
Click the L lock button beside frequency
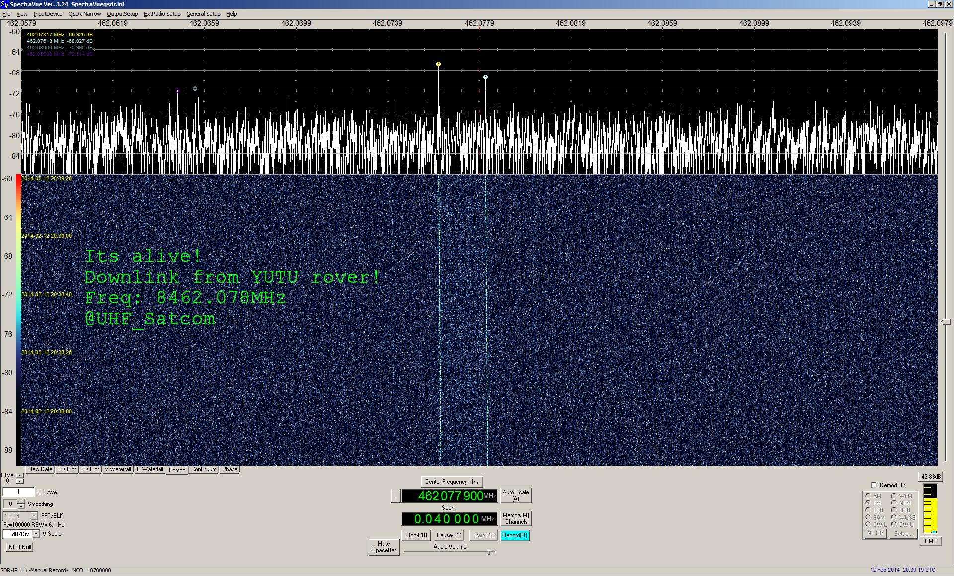[x=396, y=495]
